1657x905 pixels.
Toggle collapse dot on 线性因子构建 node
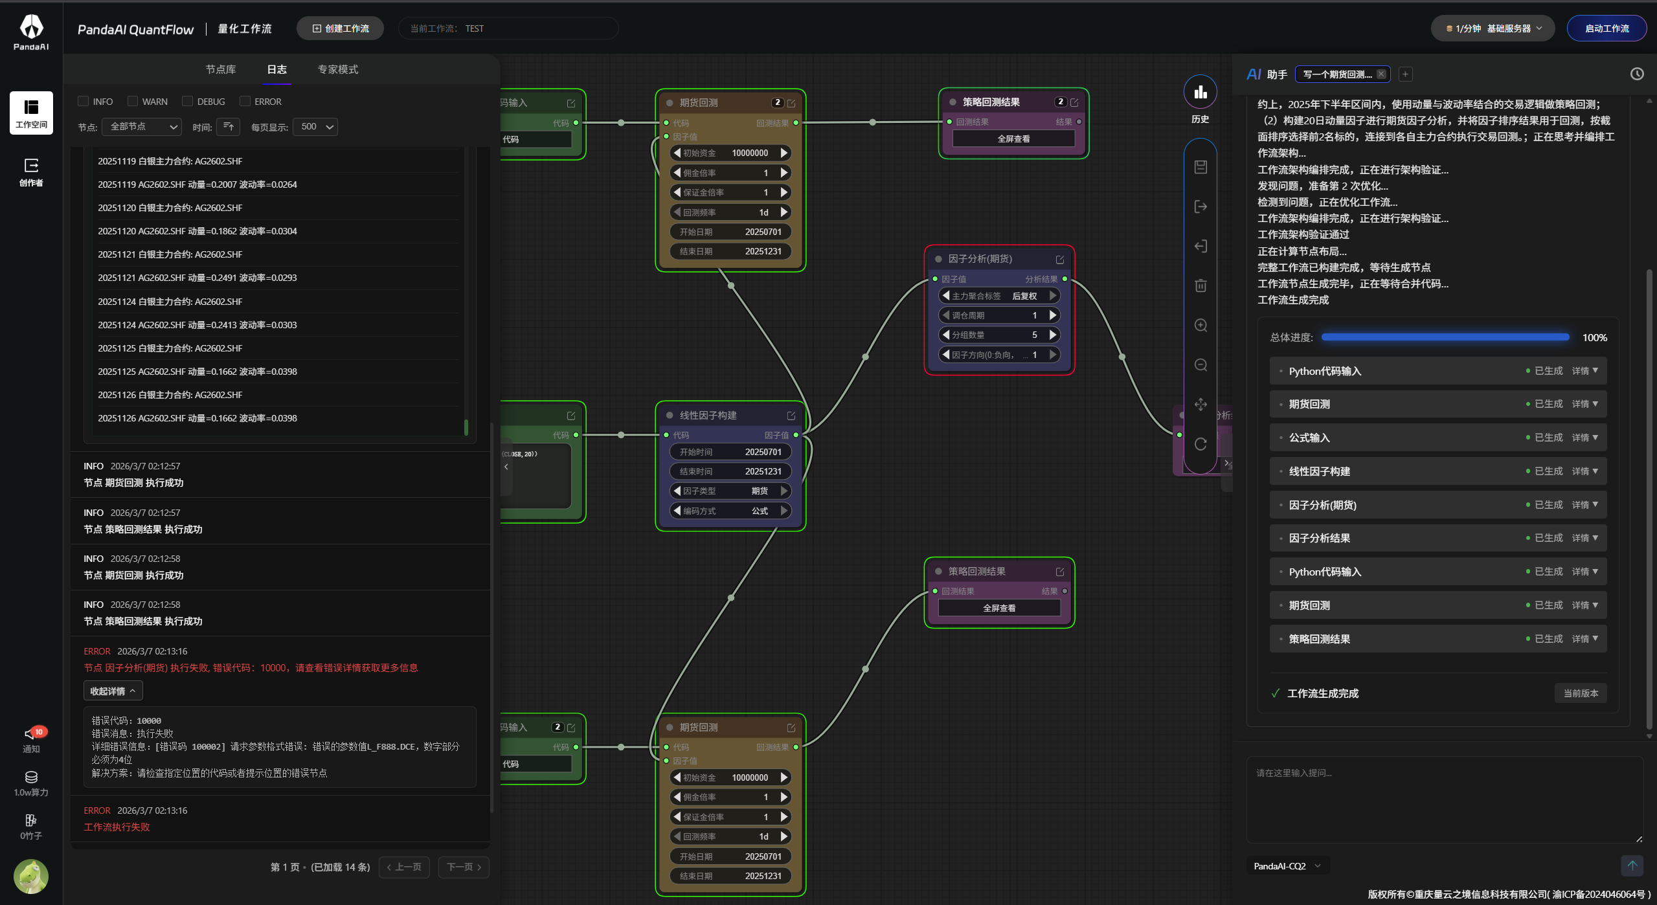(x=670, y=416)
